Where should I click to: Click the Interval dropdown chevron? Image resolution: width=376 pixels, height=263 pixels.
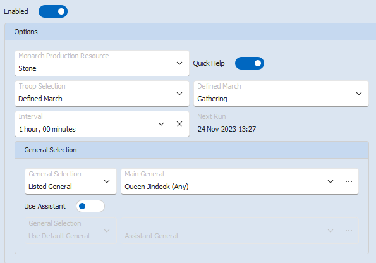point(161,124)
